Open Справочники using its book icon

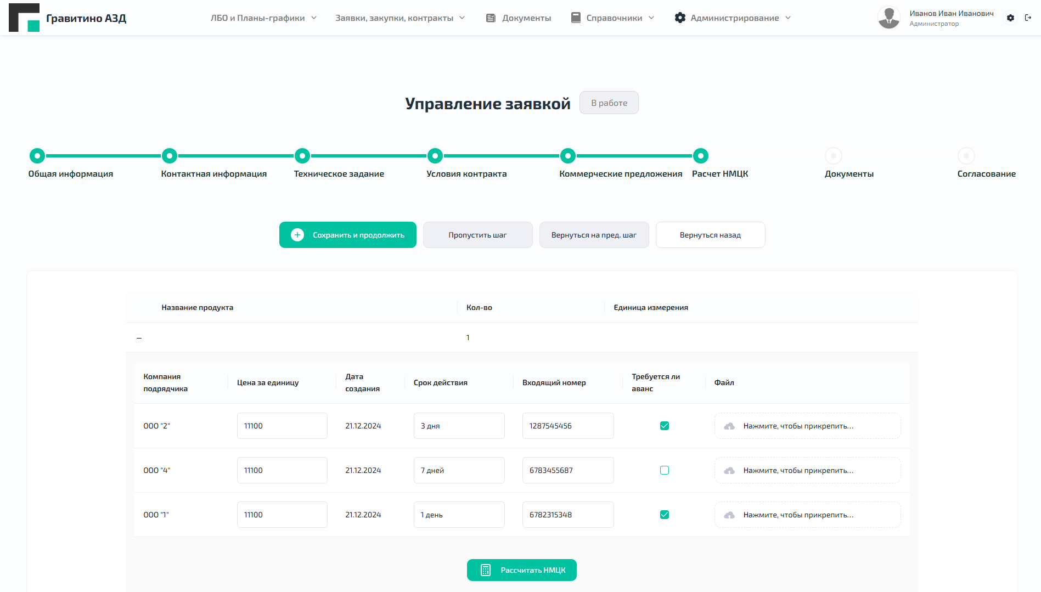(x=575, y=17)
